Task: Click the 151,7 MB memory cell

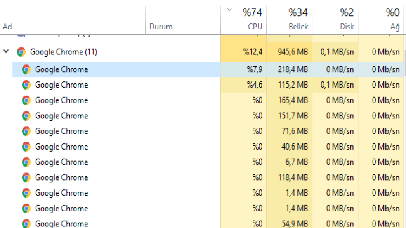Action: pyautogui.click(x=289, y=116)
